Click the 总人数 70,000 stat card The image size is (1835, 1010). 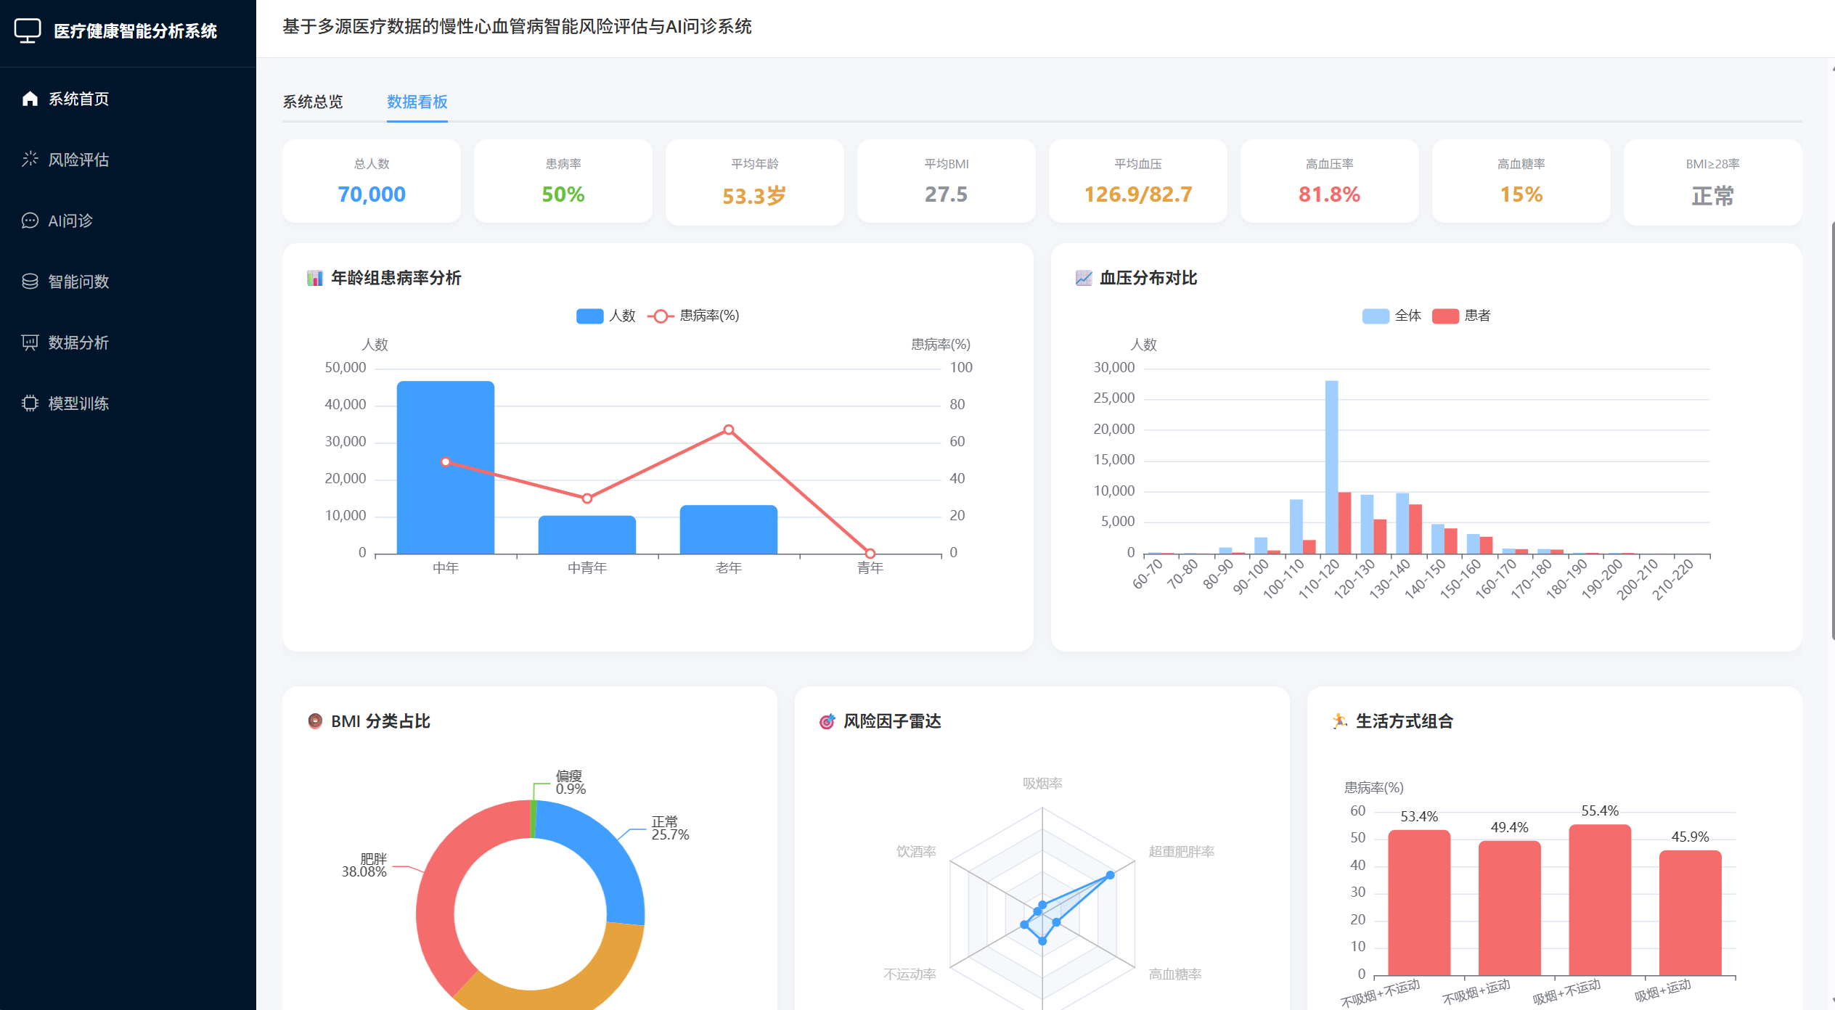(372, 181)
